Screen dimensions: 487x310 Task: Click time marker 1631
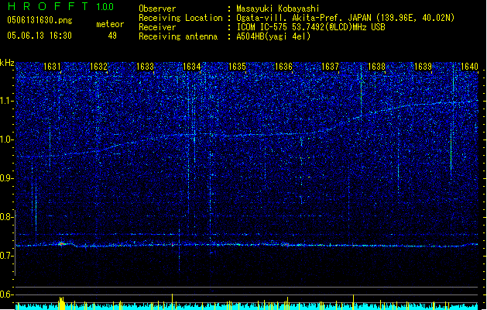coord(52,67)
